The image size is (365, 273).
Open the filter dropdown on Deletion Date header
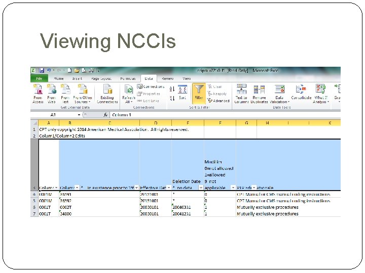(x=201, y=188)
